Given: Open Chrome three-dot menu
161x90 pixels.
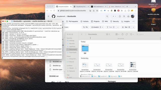Looking at the screenshot, I should [135, 10].
